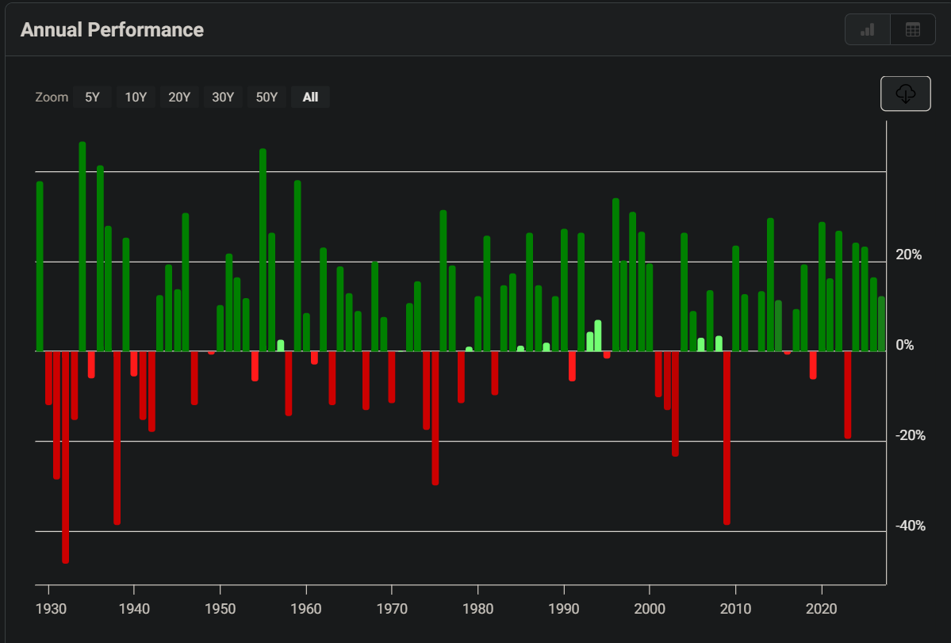Click the cloud download icon
Screen dimensions: 951x643
click(x=905, y=94)
